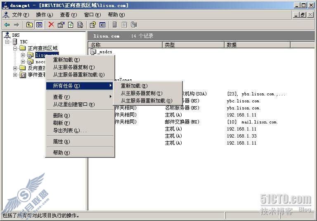Select 从这里创建窗口(W) menu entry
317x221 pixels.
point(80,105)
